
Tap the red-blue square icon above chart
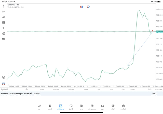[x=81, y=7]
